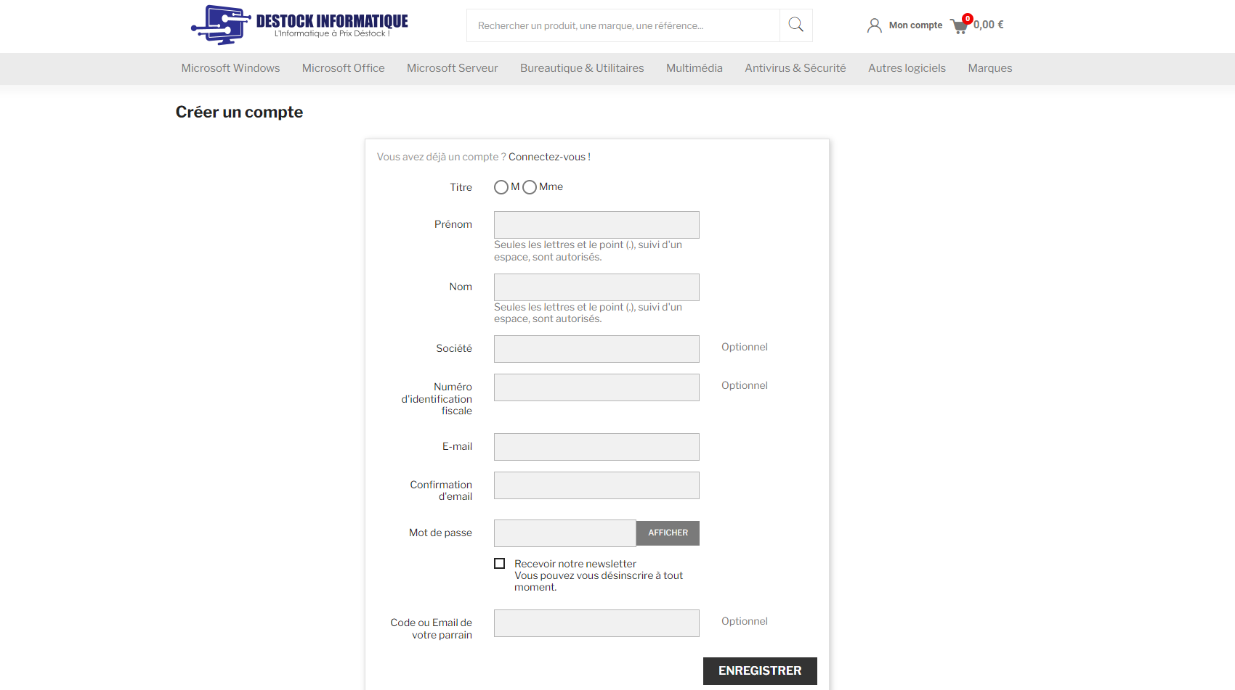Select the M title radio button

[x=501, y=187]
